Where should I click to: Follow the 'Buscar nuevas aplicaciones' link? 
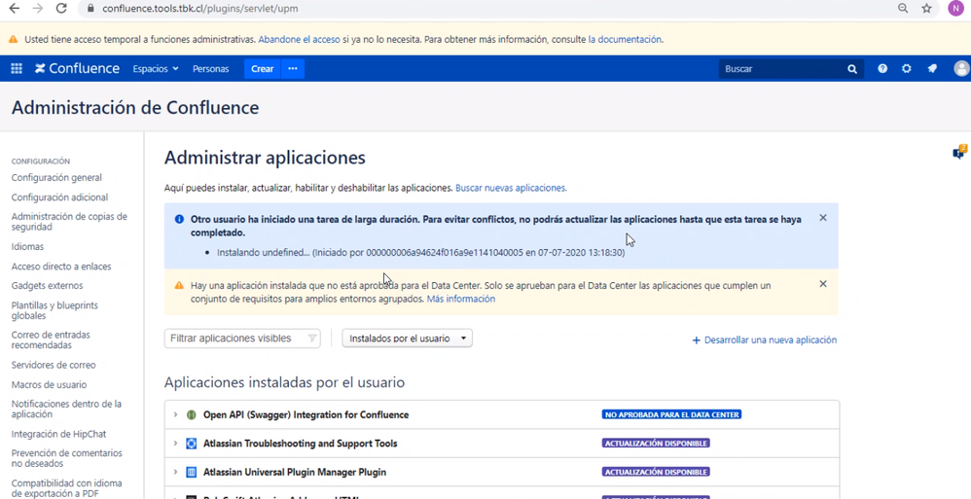pyautogui.click(x=511, y=188)
